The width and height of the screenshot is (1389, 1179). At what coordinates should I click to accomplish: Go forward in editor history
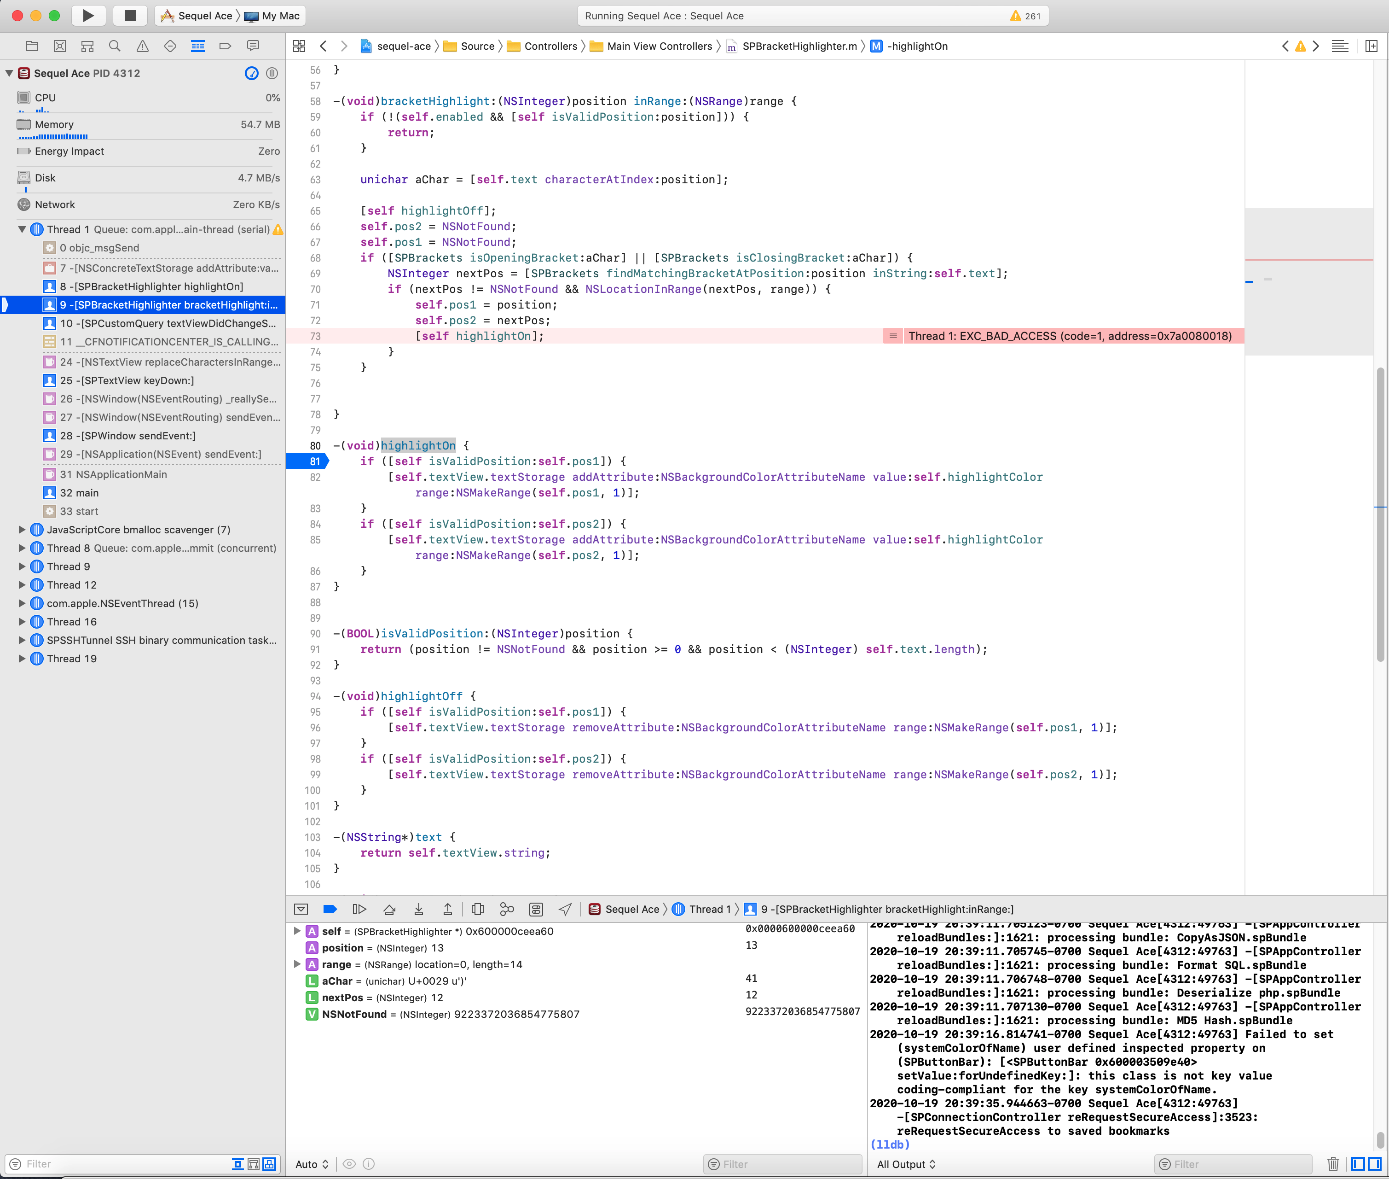(x=344, y=46)
